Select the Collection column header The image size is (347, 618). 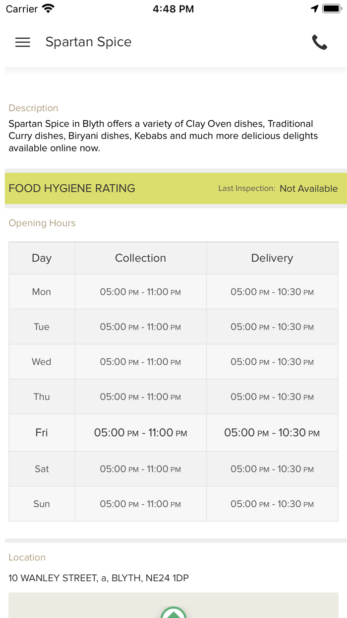tap(140, 258)
